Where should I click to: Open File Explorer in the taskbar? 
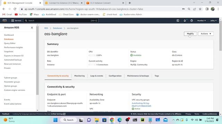click(x=97, y=120)
